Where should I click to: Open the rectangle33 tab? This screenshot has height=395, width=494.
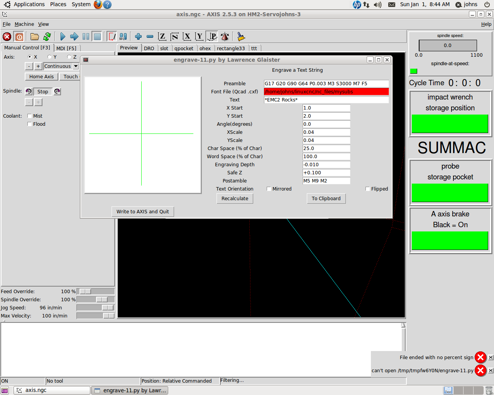231,48
